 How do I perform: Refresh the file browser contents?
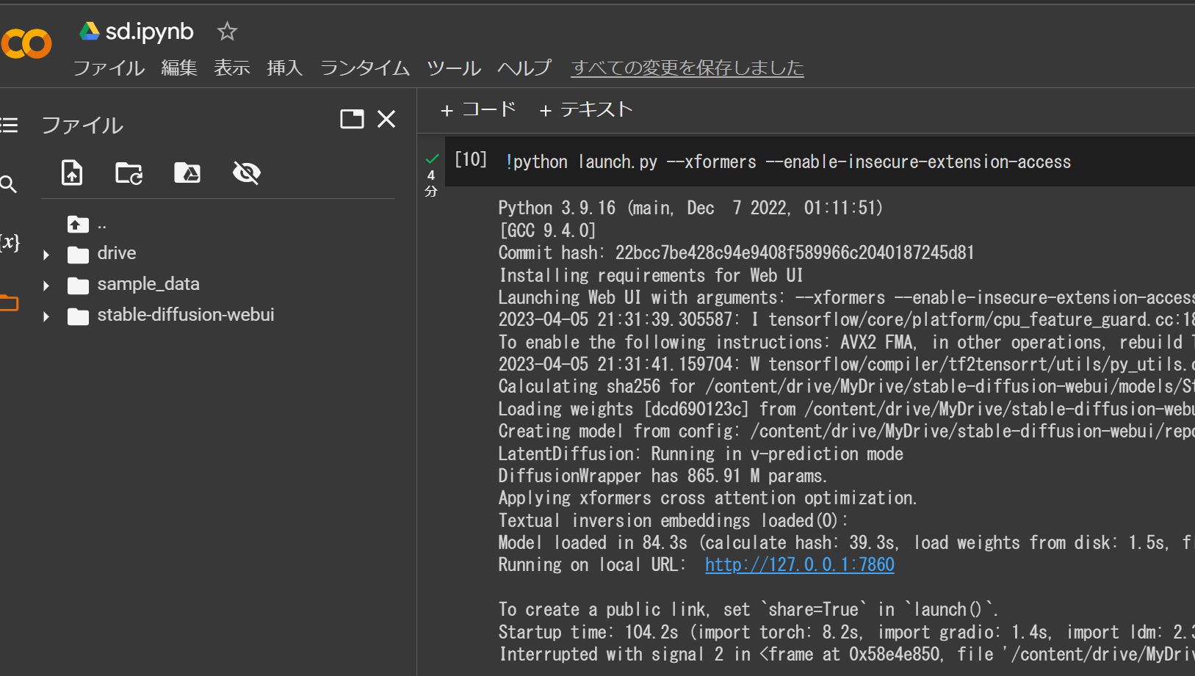click(129, 172)
